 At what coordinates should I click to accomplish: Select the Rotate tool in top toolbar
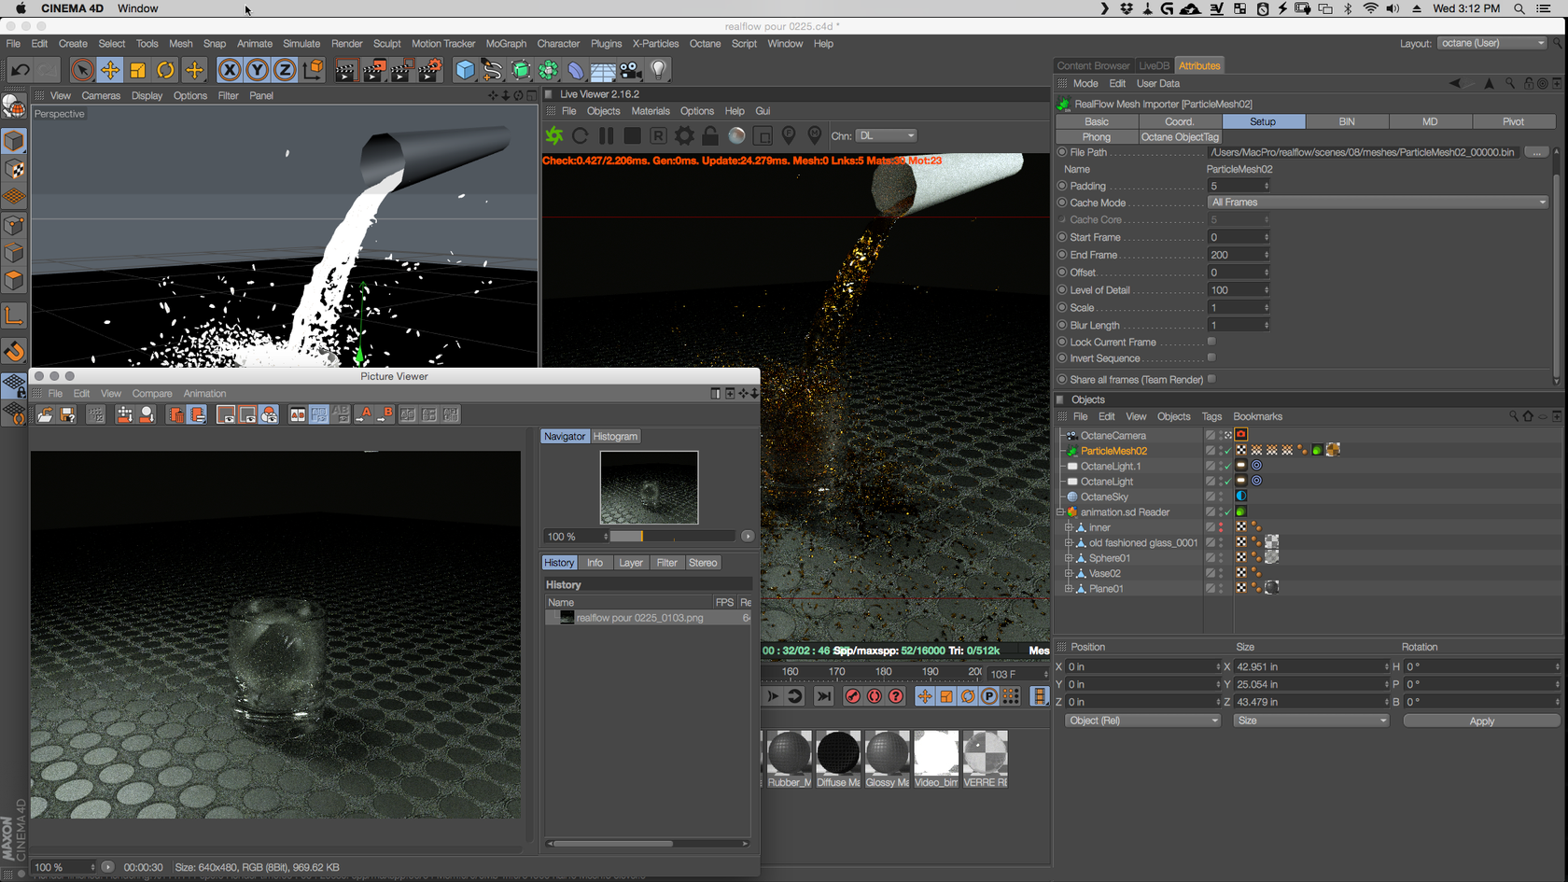click(x=165, y=70)
